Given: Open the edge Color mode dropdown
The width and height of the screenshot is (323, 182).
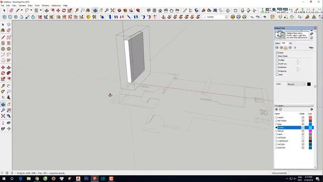Looking at the screenshot, I should [x=296, y=84].
